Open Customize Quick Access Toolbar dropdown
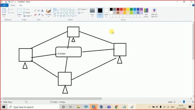This screenshot has height=110, width=195. coord(15,2)
